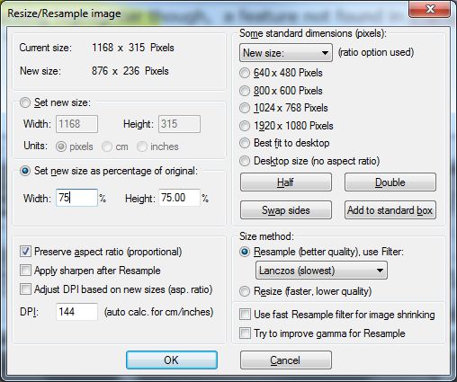The width and height of the screenshot is (457, 382).
Task: Cancel the resize dialog
Action: click(x=286, y=360)
